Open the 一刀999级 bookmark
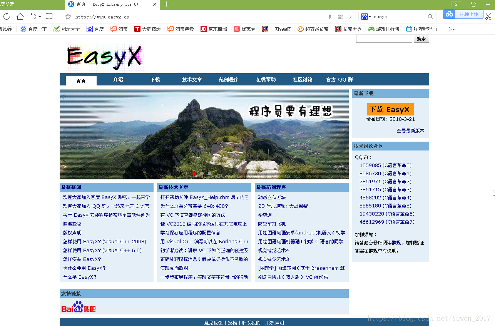Image resolution: width=495 pixels, height=326 pixels. [x=276, y=29]
